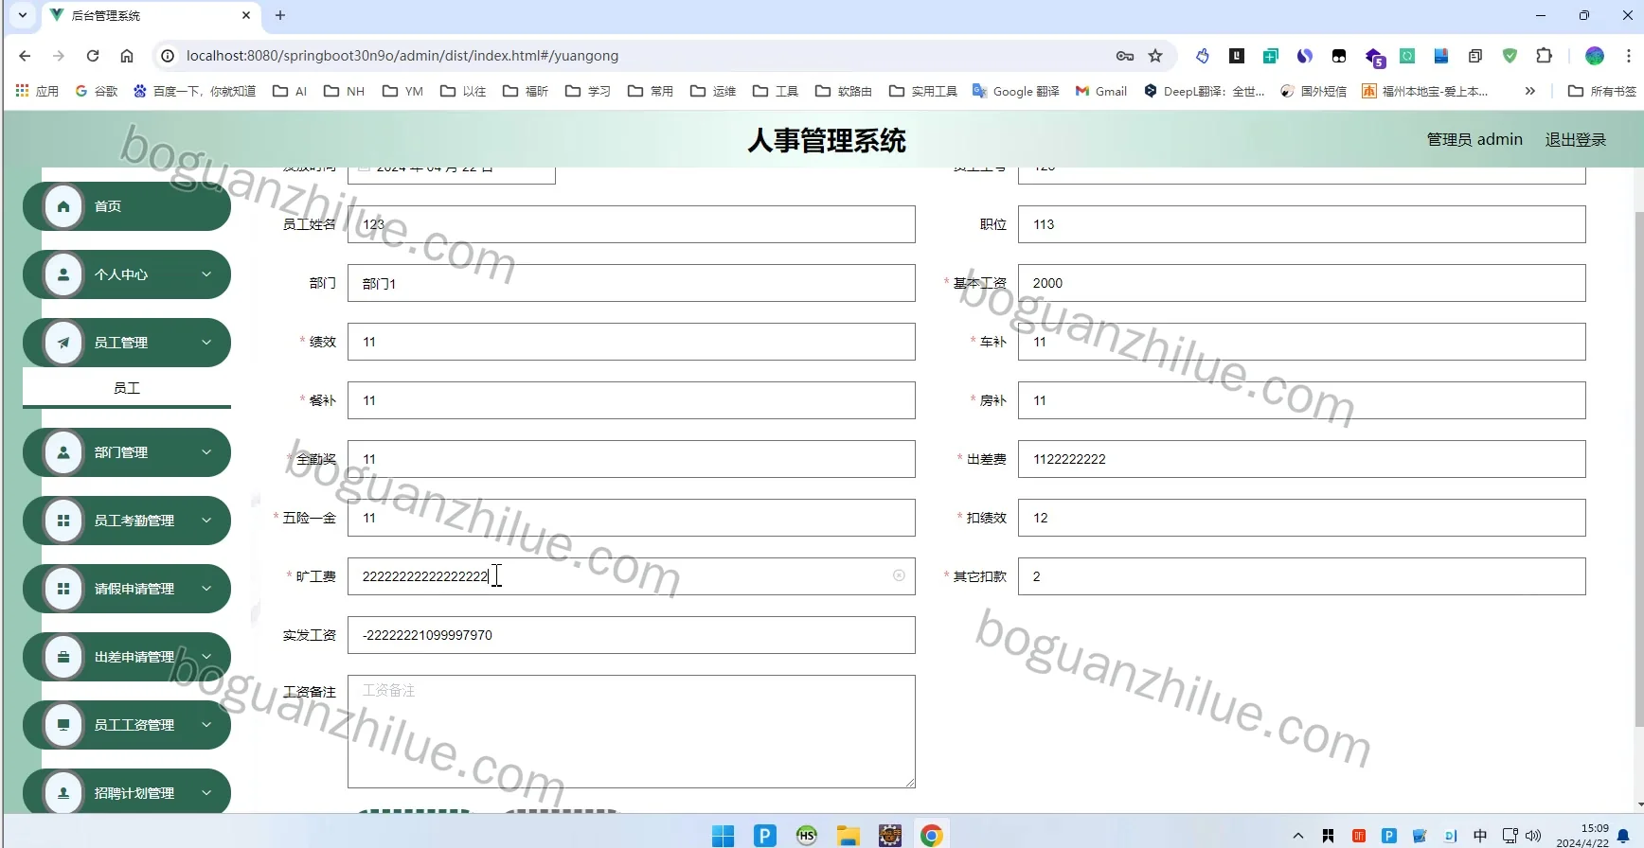The height and width of the screenshot is (848, 1644).
Task: Click the 员工管理 paper-plane icon
Action: click(63, 343)
